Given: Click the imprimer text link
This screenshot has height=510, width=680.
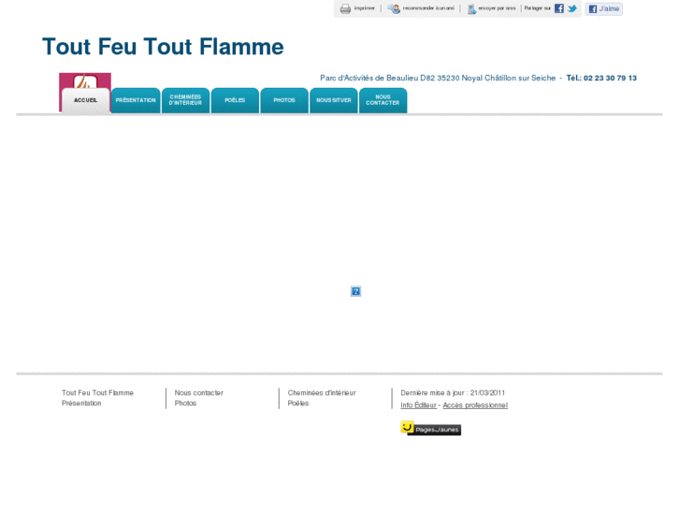Looking at the screenshot, I should pos(364,8).
